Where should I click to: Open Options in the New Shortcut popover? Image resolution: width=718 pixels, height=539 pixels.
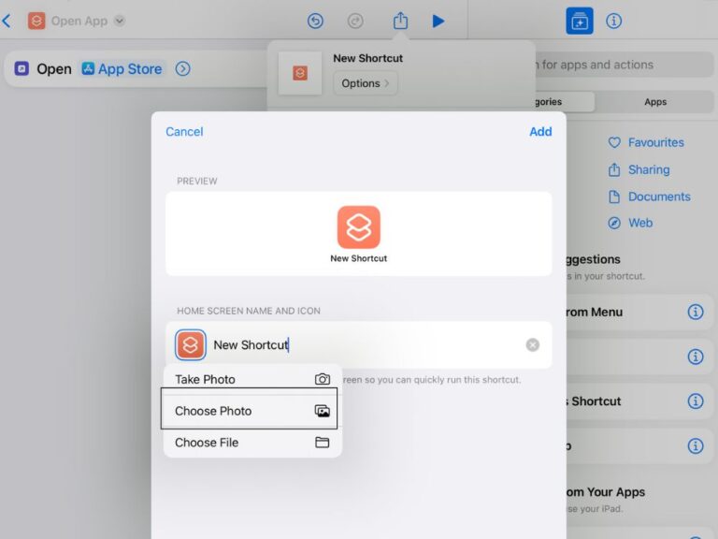point(365,83)
